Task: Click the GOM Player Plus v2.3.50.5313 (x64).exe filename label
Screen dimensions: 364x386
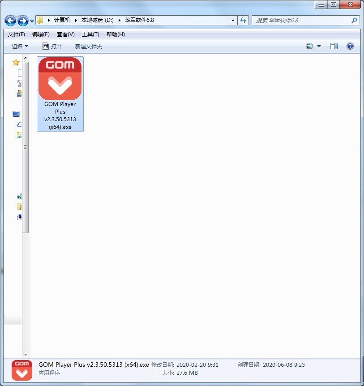Action: point(60,115)
